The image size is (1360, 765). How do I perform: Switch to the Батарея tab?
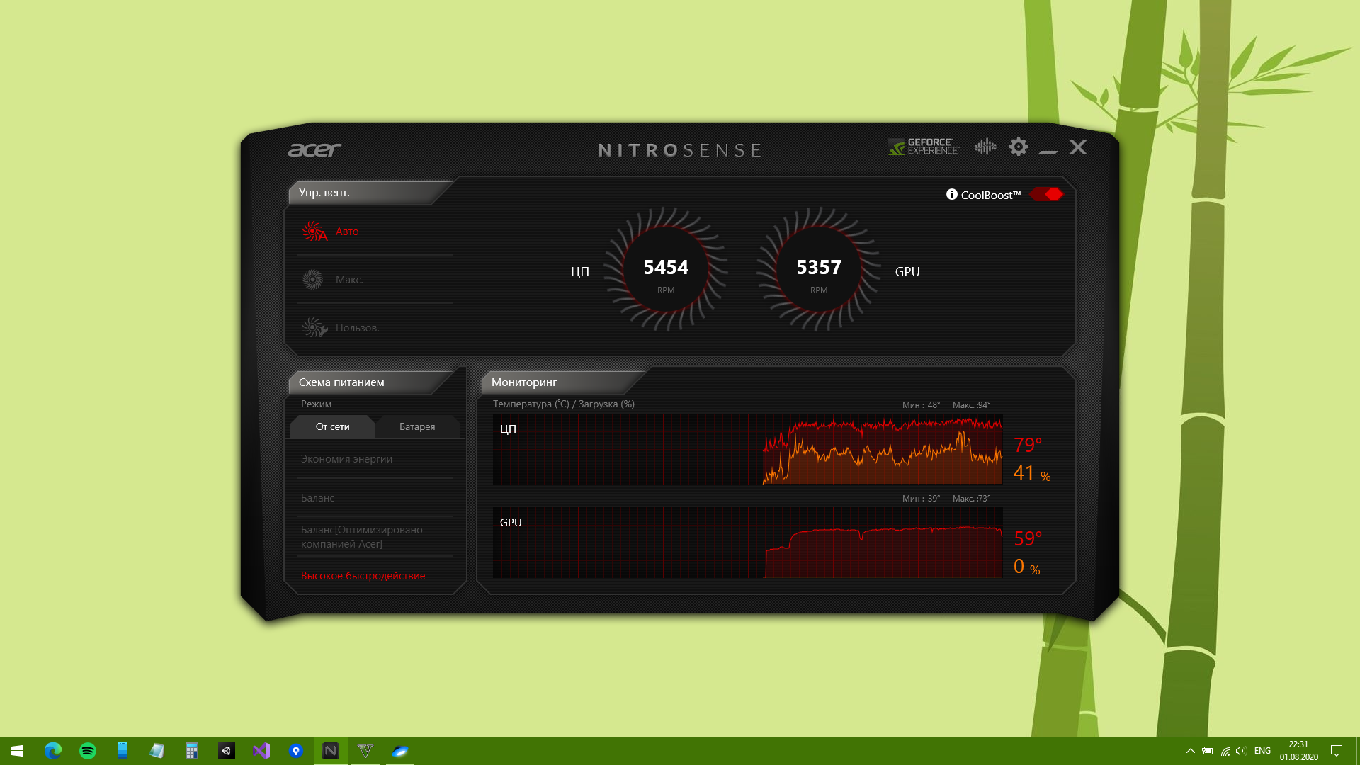pyautogui.click(x=417, y=426)
